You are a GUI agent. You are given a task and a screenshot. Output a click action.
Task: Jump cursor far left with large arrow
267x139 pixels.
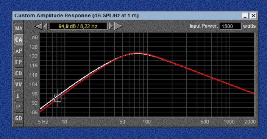click(x=39, y=26)
